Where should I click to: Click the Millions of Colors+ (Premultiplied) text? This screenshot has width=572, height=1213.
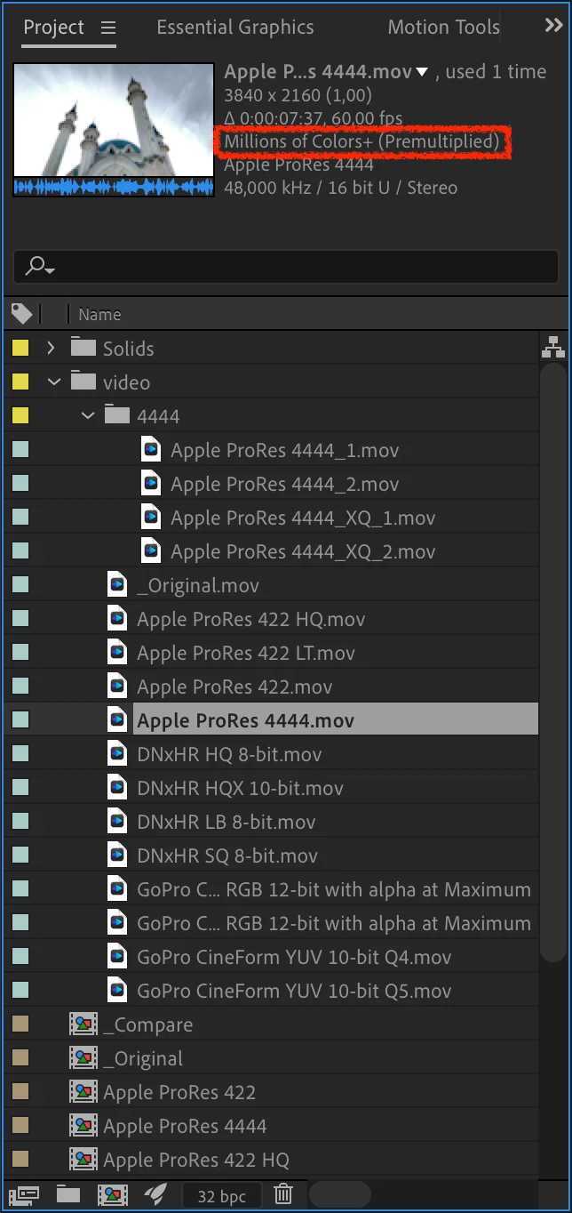tap(361, 141)
